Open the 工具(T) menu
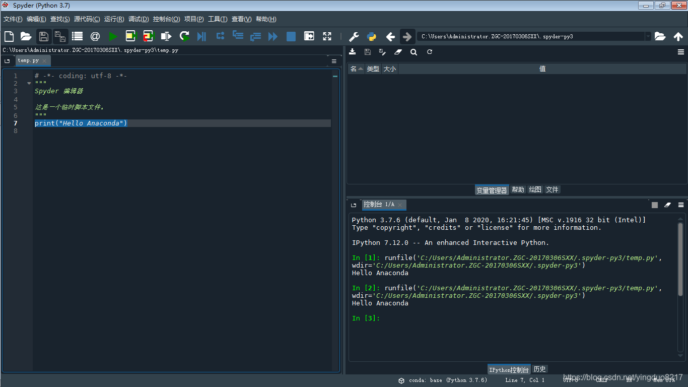 coord(218,19)
